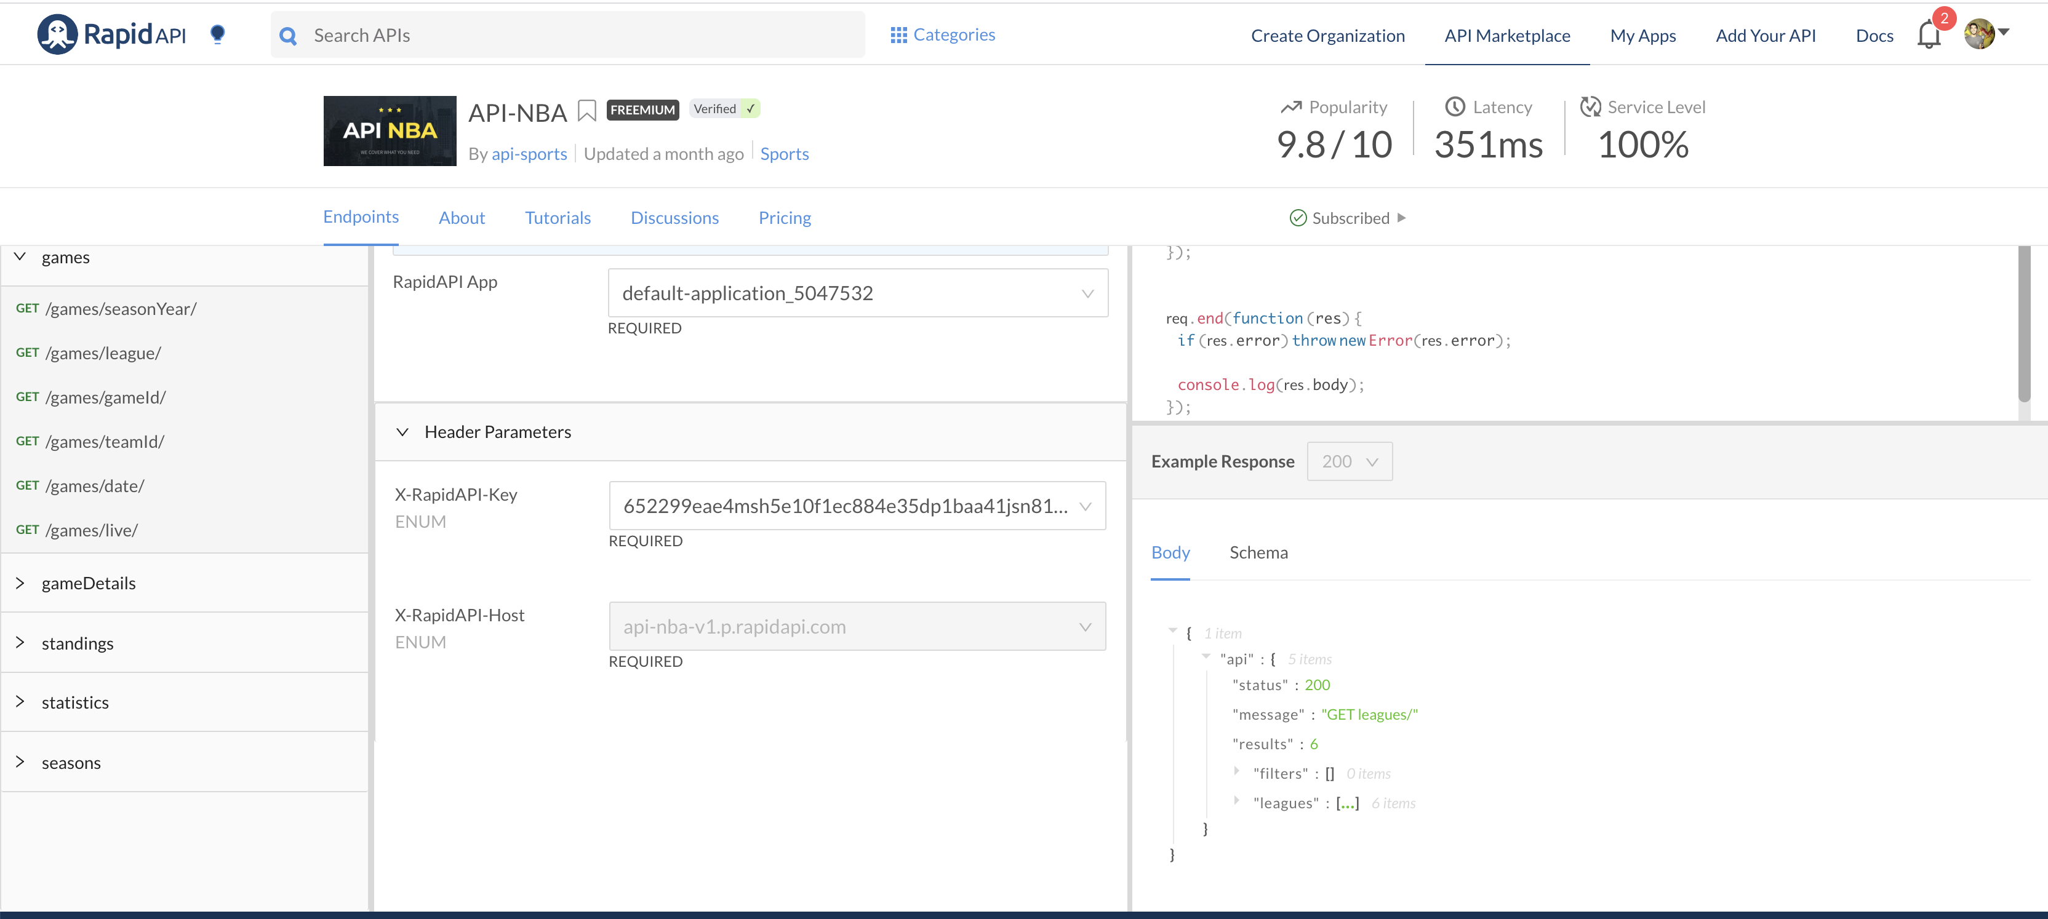Select GET /games/gameId/ endpoint
The width and height of the screenshot is (2048, 919).
click(185, 397)
